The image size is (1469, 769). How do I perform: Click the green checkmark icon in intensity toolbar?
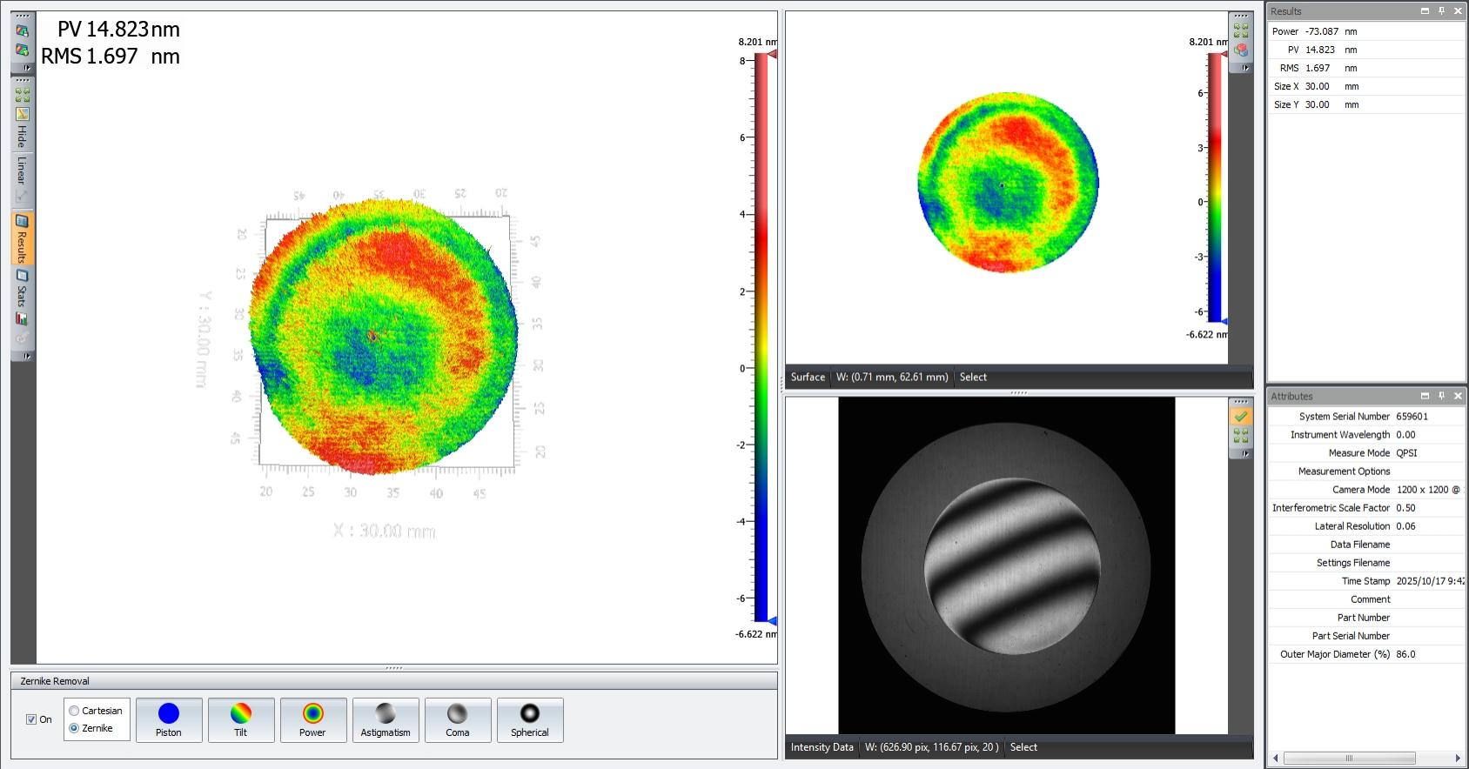point(1241,417)
